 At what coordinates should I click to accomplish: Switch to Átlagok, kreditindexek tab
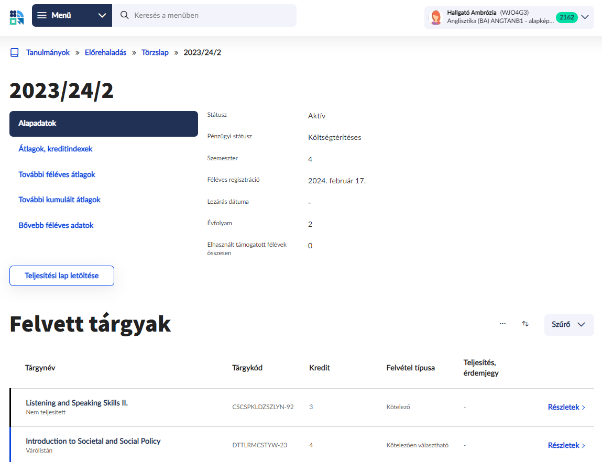[56, 149]
